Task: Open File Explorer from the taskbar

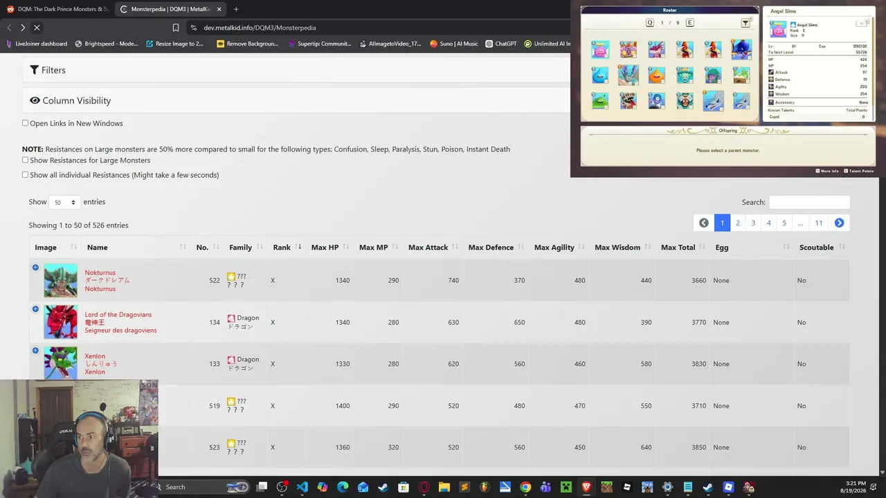Action: click(x=444, y=487)
